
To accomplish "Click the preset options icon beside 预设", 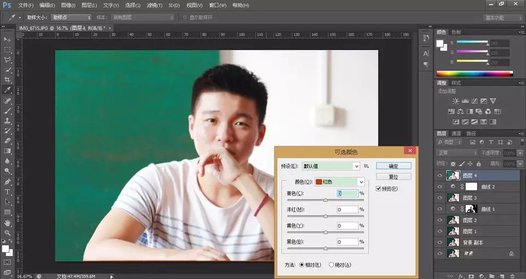I will [x=367, y=166].
